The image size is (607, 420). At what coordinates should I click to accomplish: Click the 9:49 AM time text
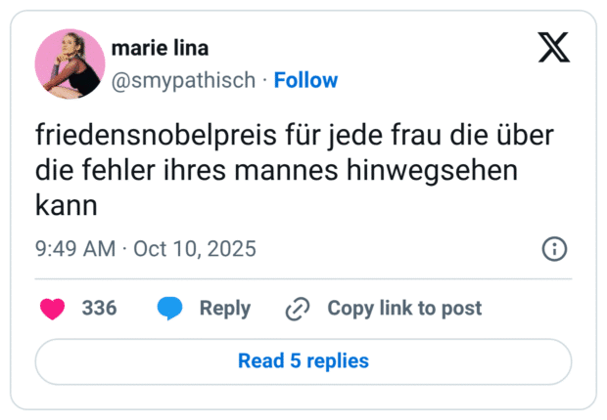(x=74, y=249)
